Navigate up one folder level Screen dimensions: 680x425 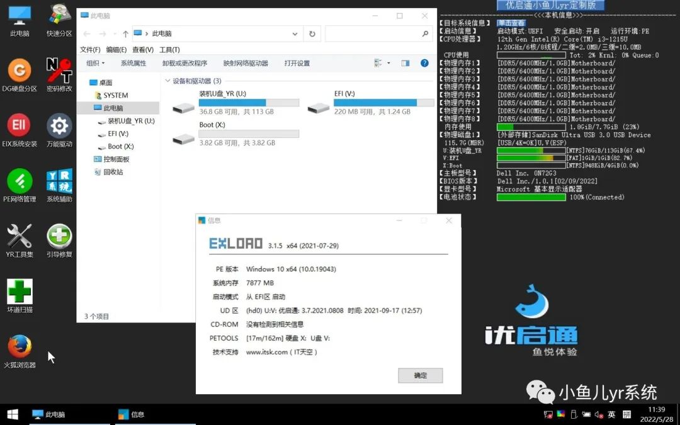tap(125, 34)
